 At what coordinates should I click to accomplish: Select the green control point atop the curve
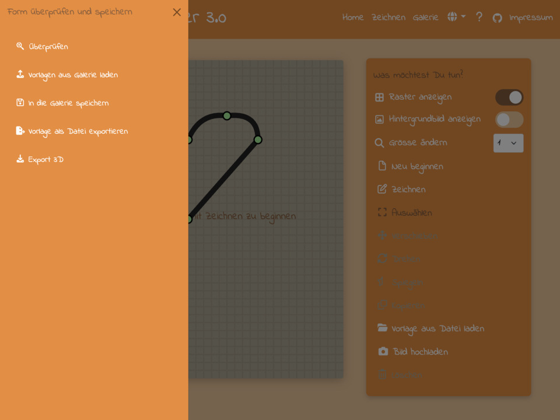click(x=227, y=116)
